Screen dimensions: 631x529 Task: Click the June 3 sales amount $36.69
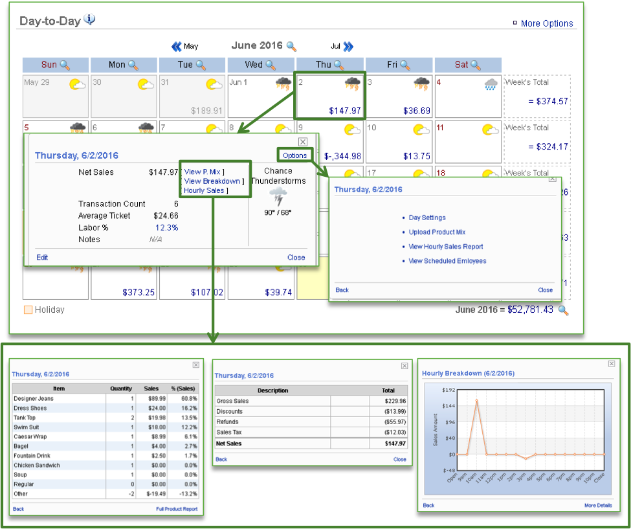pos(417,111)
